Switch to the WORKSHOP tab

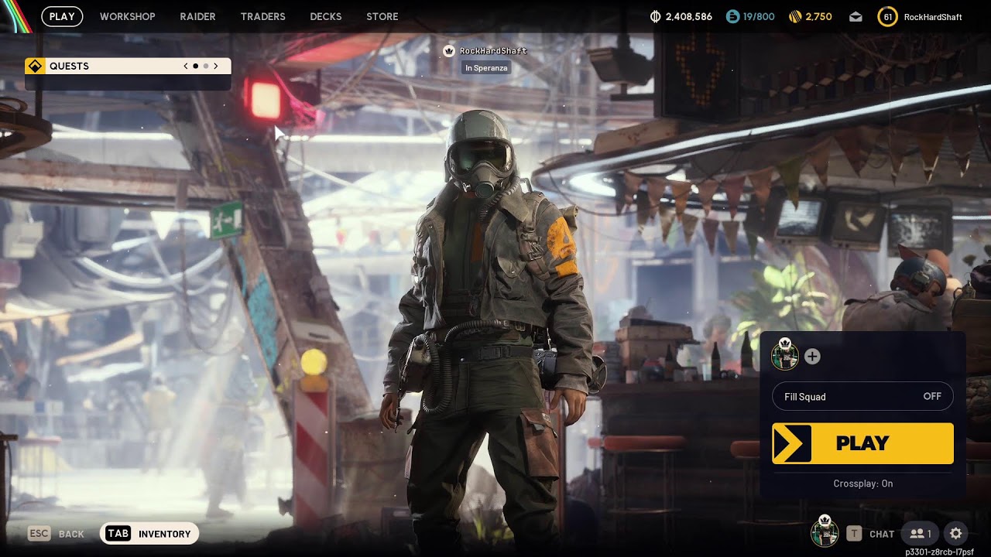coord(128,16)
